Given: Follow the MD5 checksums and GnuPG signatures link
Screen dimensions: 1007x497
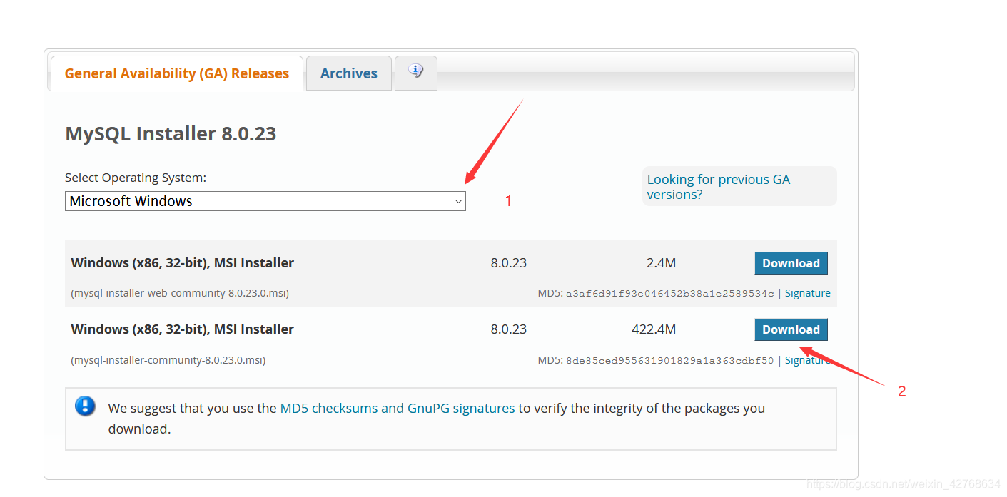Looking at the screenshot, I should pos(398,409).
